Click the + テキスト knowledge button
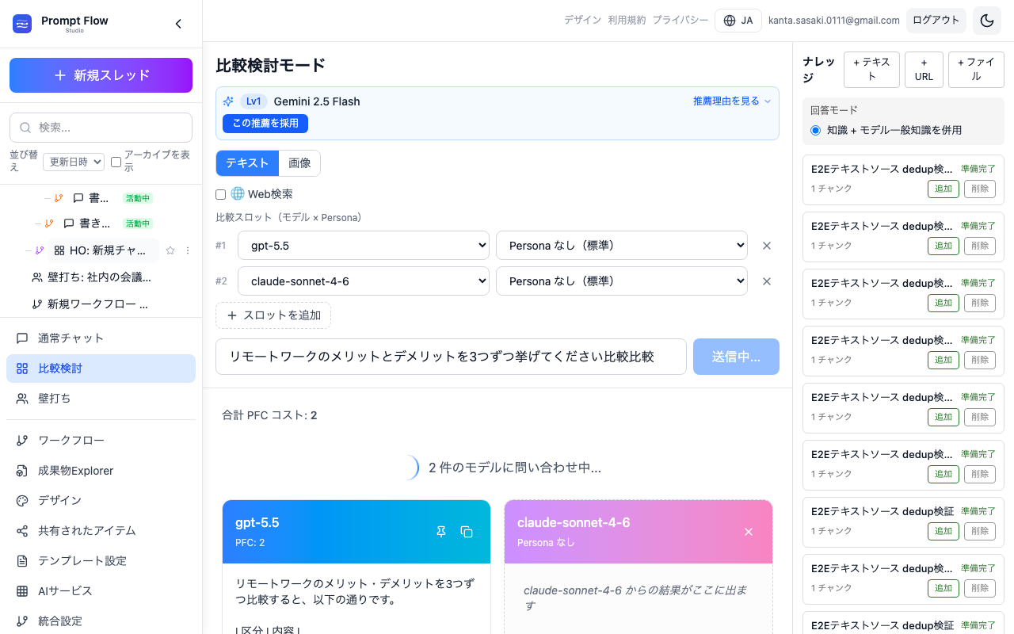Image resolution: width=1014 pixels, height=634 pixels. 871,70
